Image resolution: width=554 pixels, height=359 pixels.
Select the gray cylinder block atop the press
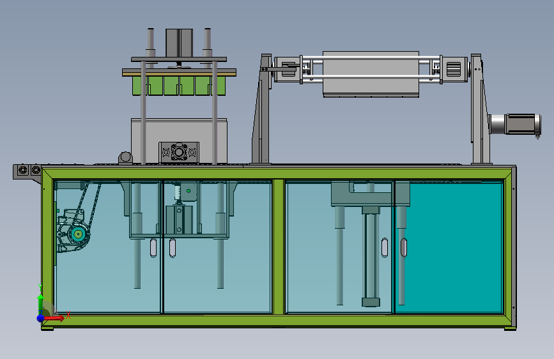point(179,43)
